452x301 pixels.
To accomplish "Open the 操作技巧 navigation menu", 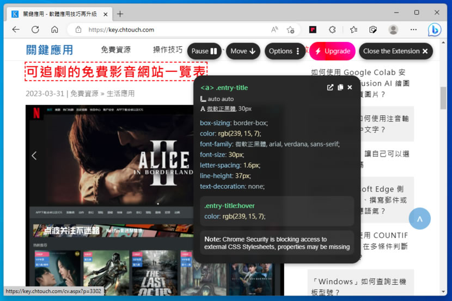I will (168, 50).
